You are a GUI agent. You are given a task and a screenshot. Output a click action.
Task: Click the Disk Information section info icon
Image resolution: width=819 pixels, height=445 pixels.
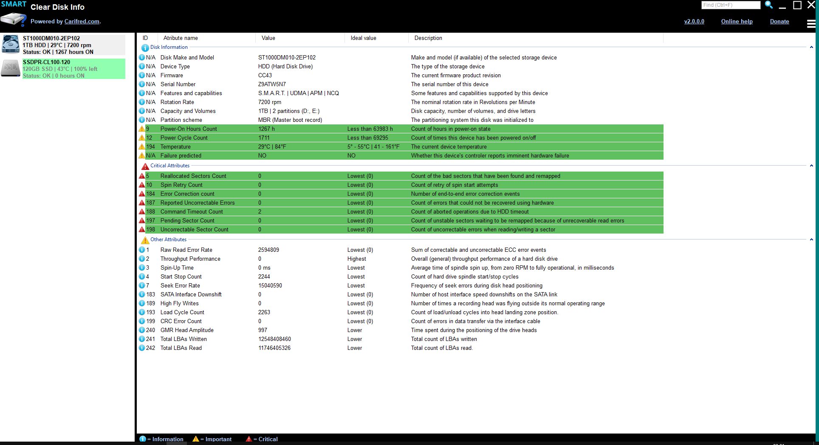tap(145, 48)
